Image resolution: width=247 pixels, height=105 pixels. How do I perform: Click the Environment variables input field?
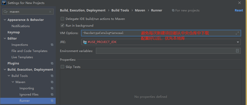pos(168,51)
